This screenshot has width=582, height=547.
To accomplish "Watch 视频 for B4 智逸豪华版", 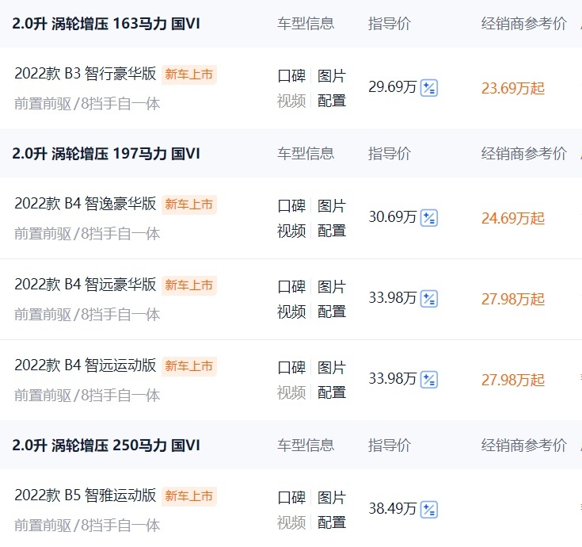I will (291, 231).
